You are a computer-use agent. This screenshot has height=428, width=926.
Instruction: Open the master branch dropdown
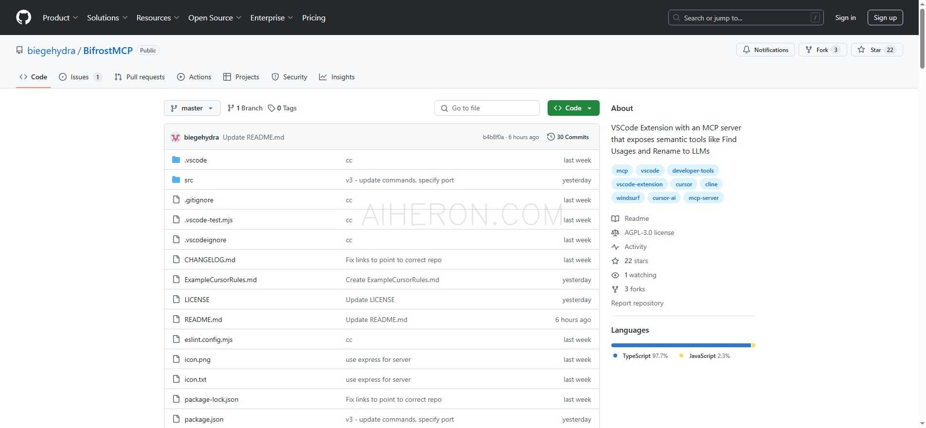pos(192,108)
